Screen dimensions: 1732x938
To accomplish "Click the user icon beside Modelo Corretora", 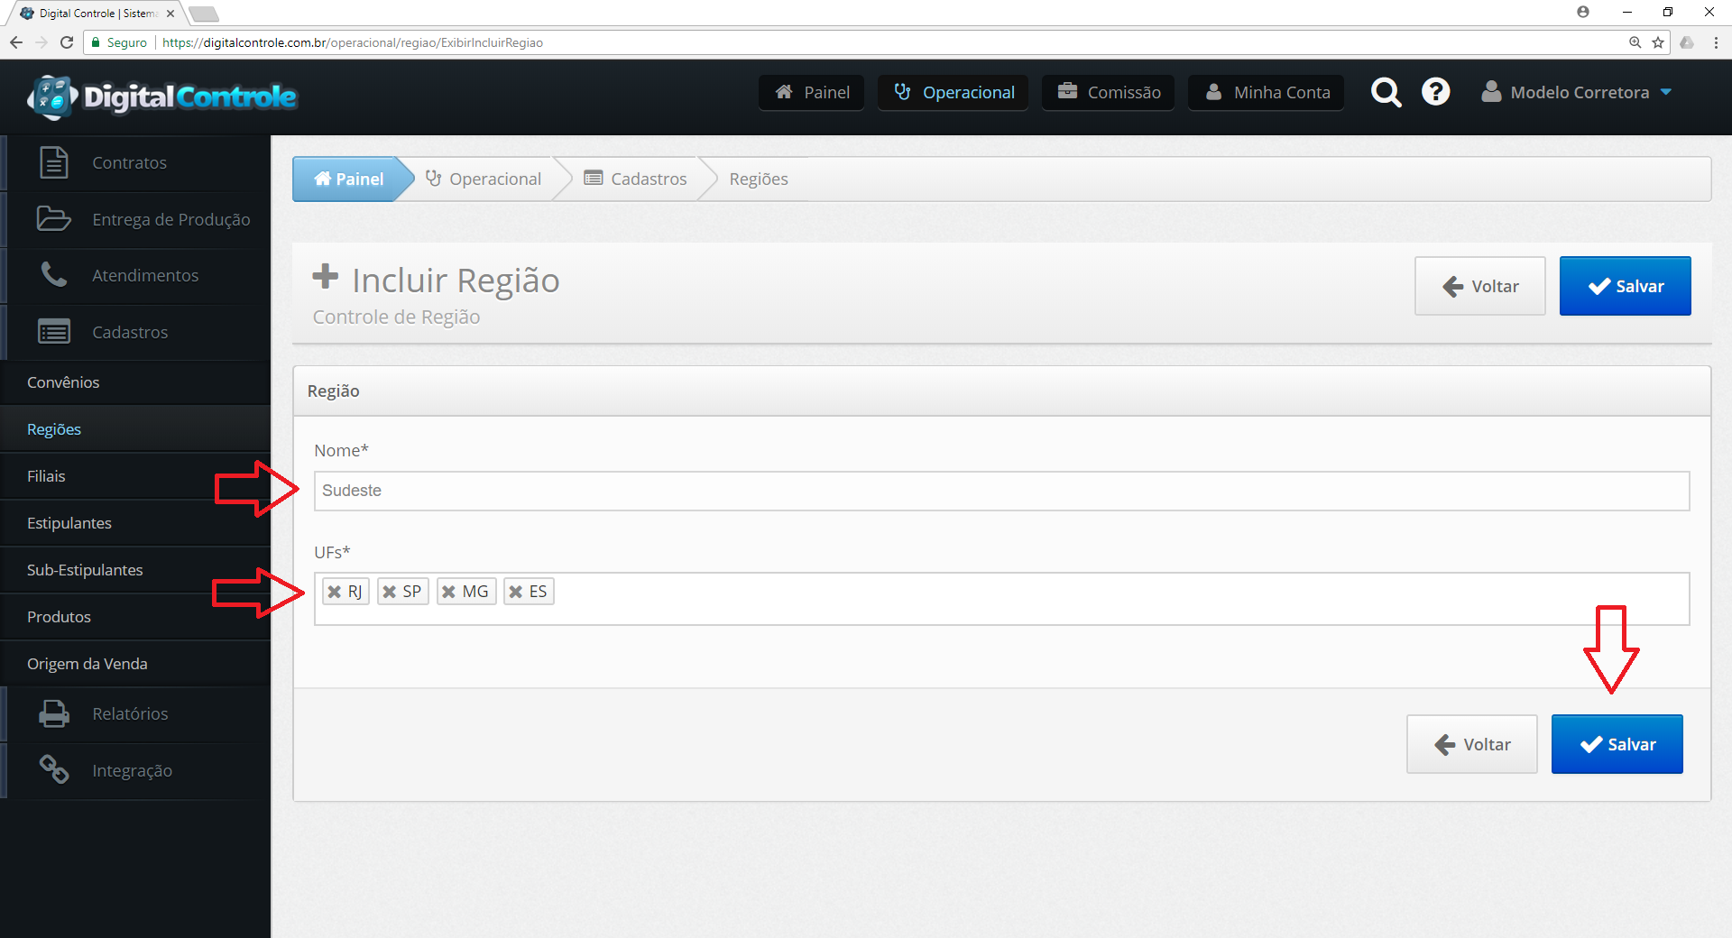I will point(1491,92).
